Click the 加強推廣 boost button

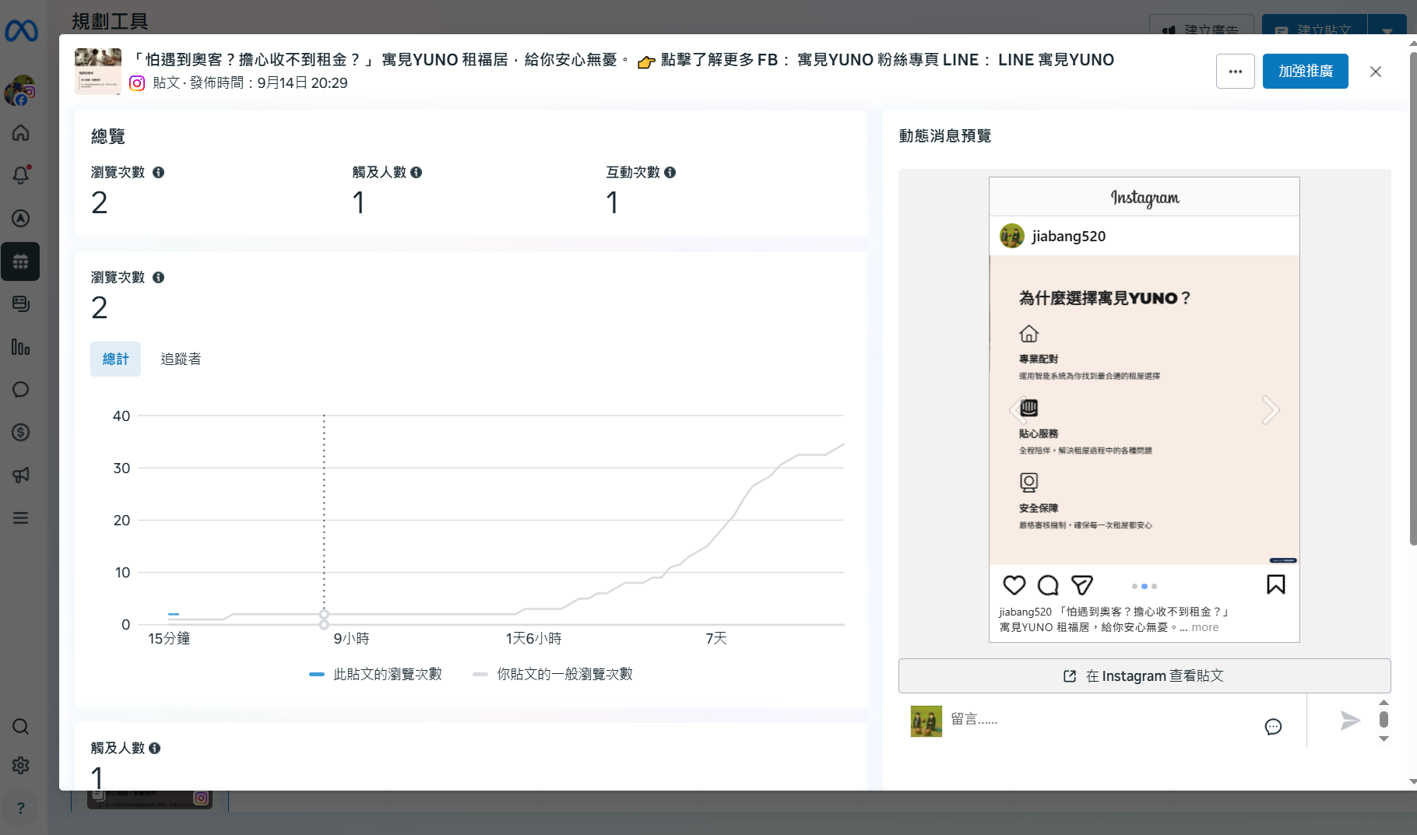tap(1305, 72)
